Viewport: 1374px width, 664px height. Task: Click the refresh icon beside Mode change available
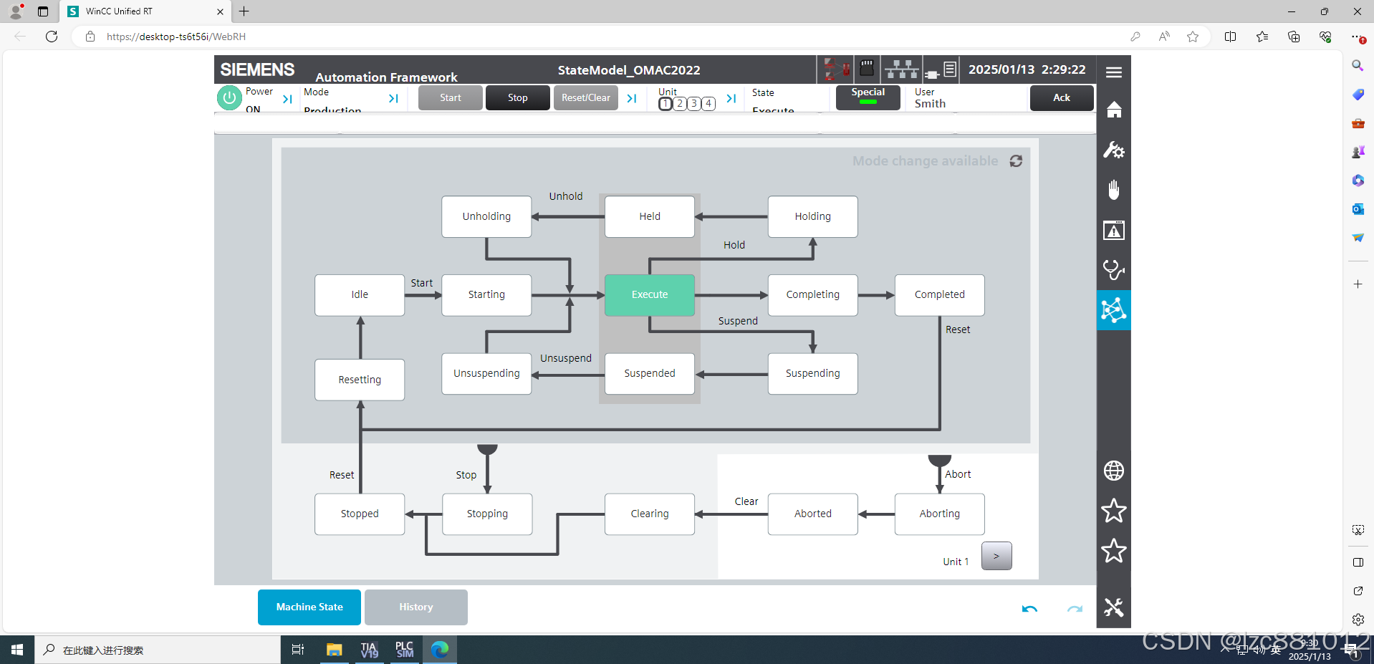pyautogui.click(x=1016, y=161)
